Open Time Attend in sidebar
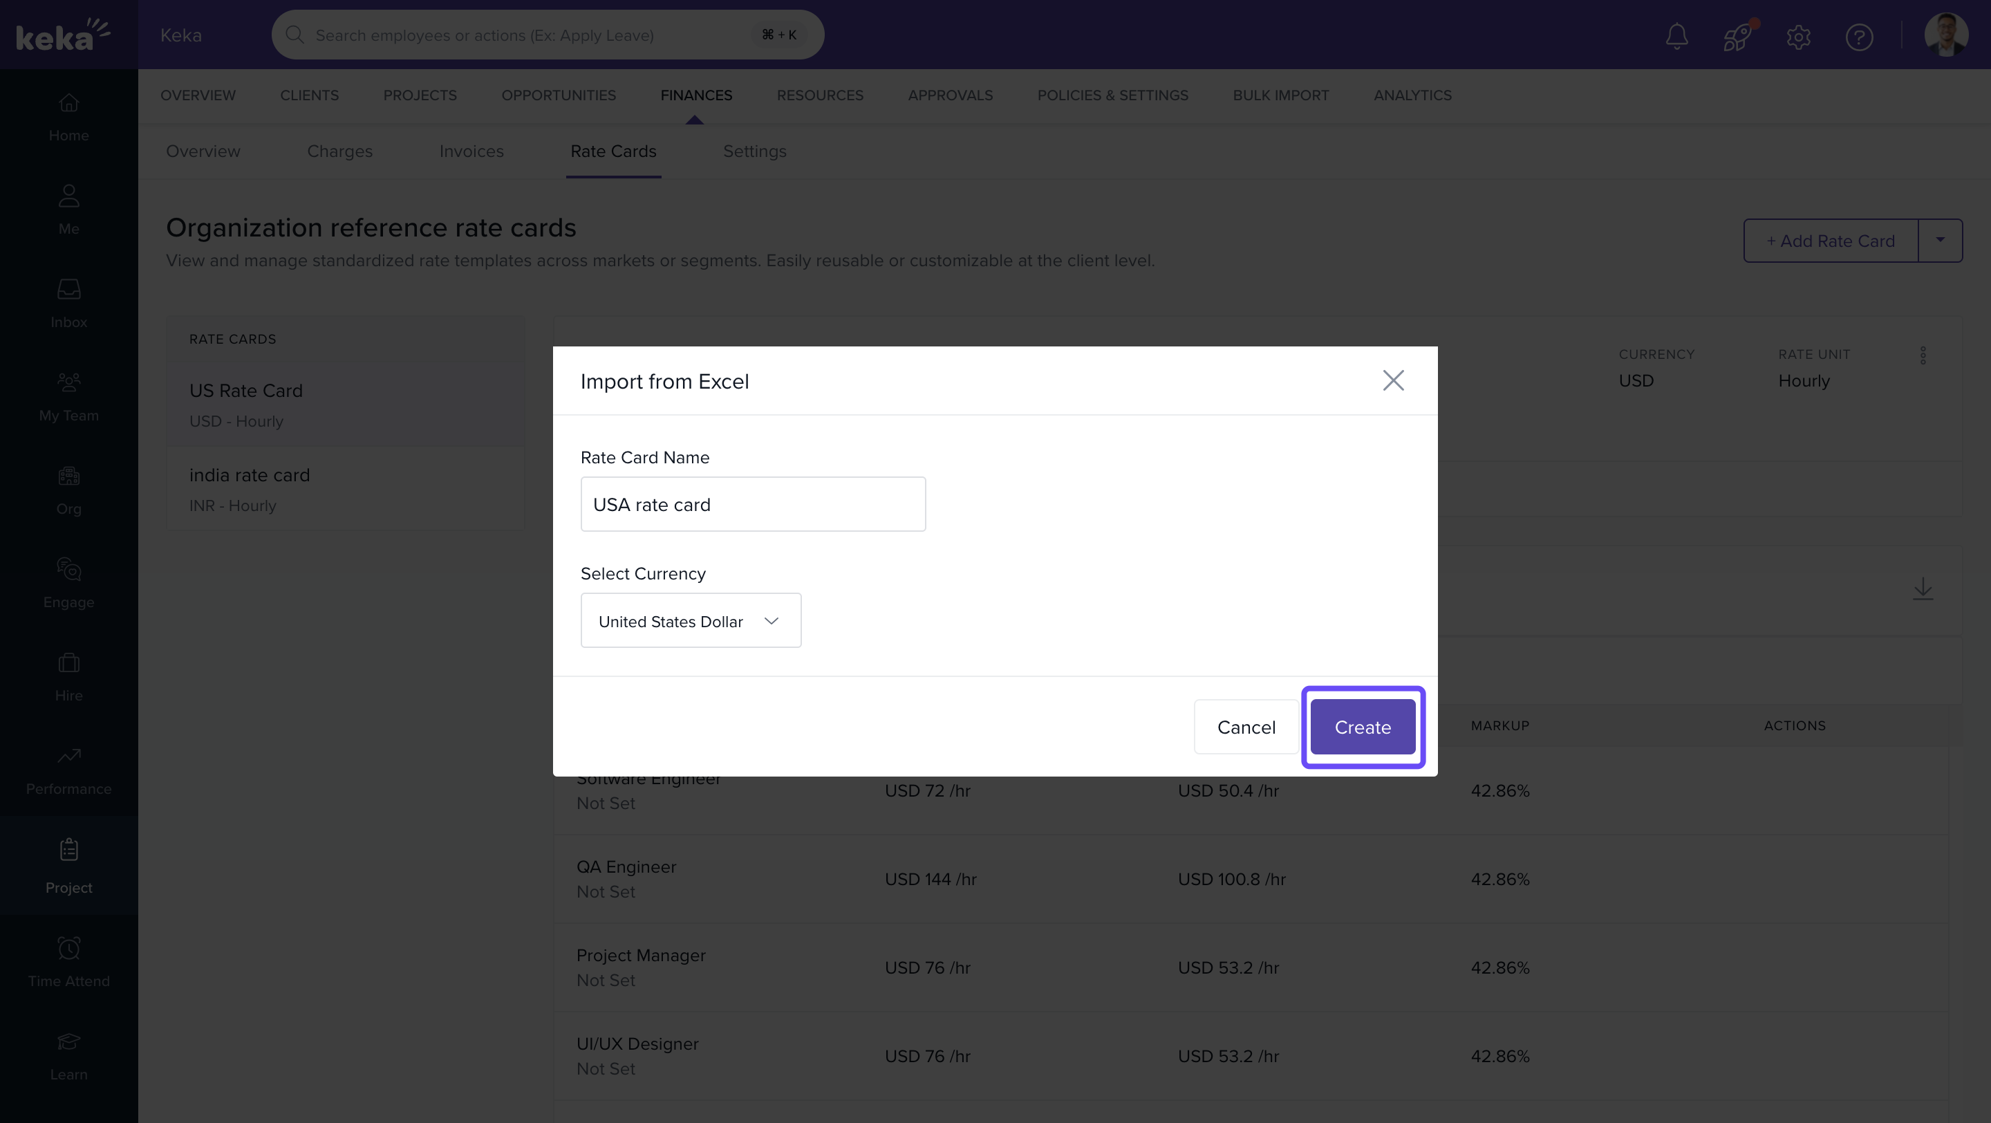Viewport: 1991px width, 1123px height. click(x=69, y=963)
